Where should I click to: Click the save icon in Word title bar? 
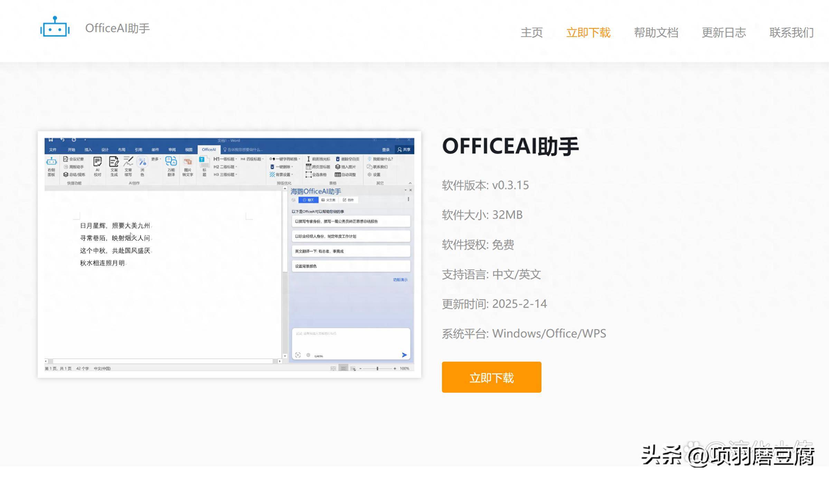click(51, 140)
